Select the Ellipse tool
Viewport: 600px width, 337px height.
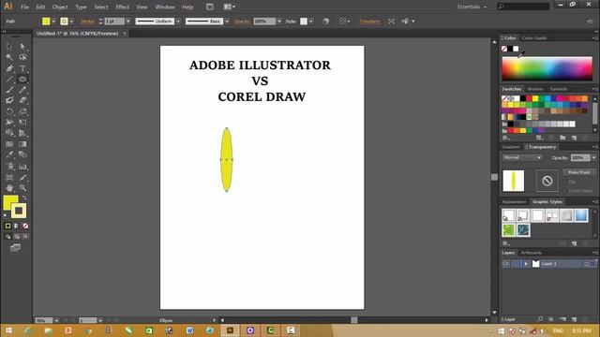click(22, 79)
